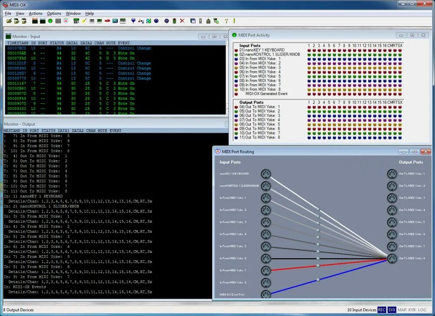Open Port Routing via shield toolbar icon
This screenshot has height=316, width=435.
click(66, 21)
